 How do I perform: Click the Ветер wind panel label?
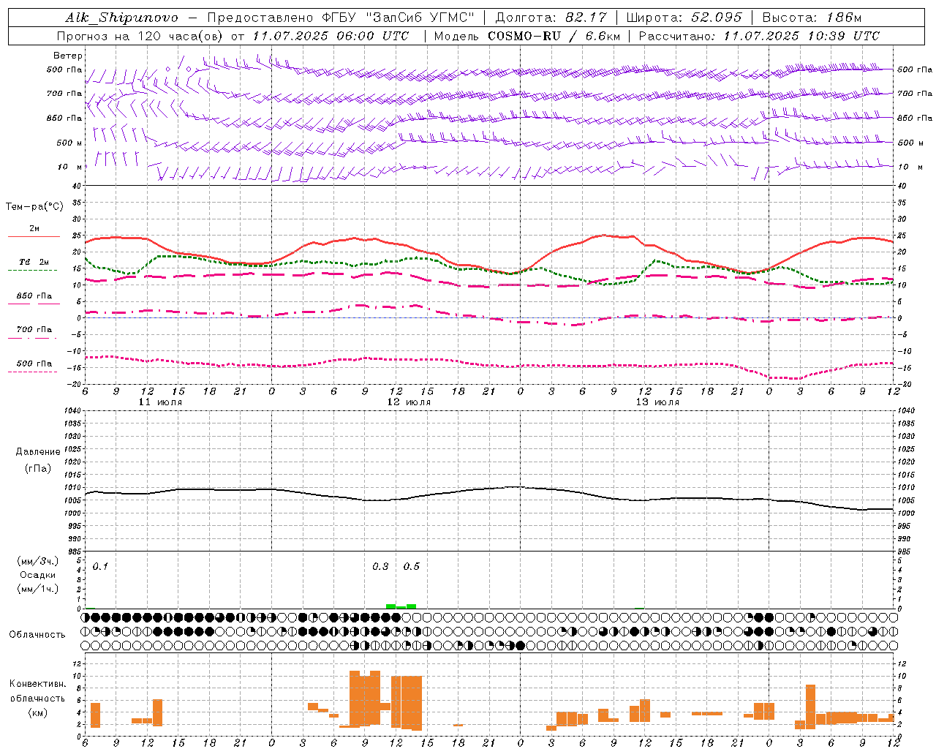click(68, 56)
